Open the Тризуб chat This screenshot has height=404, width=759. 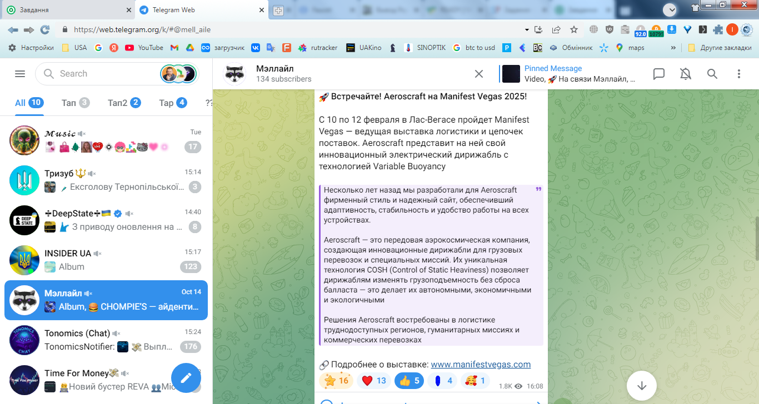pos(106,180)
